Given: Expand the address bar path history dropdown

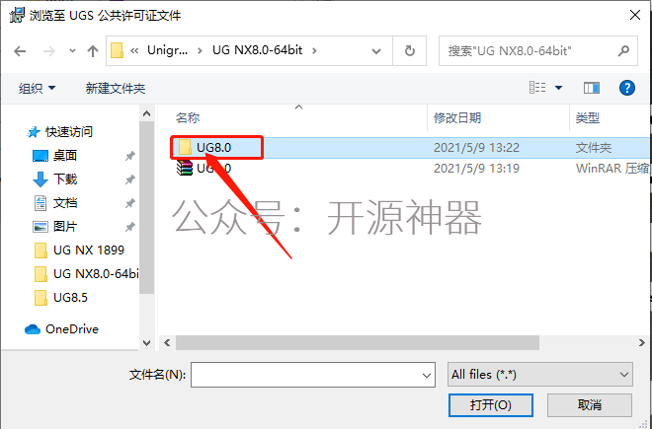Looking at the screenshot, I should point(376,51).
